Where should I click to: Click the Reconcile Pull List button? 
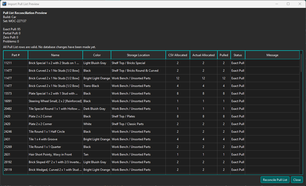click(275, 180)
